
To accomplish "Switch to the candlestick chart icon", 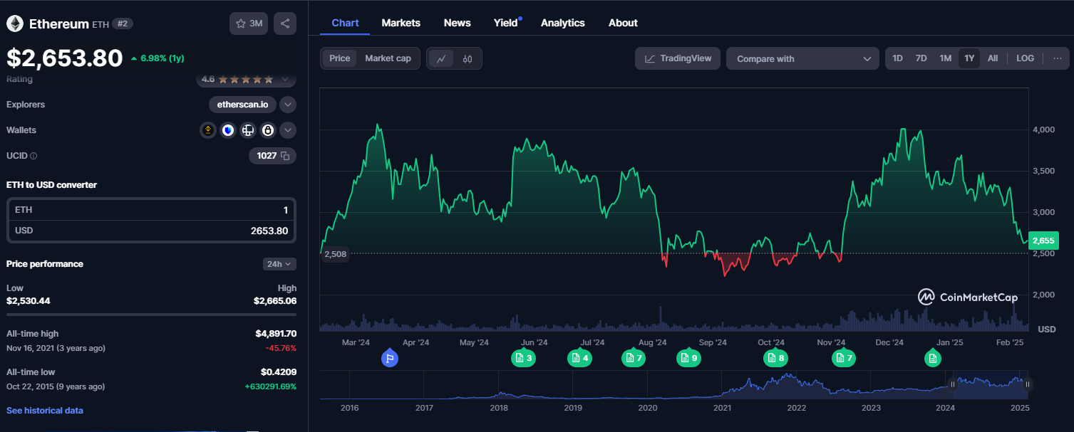I will click(468, 58).
